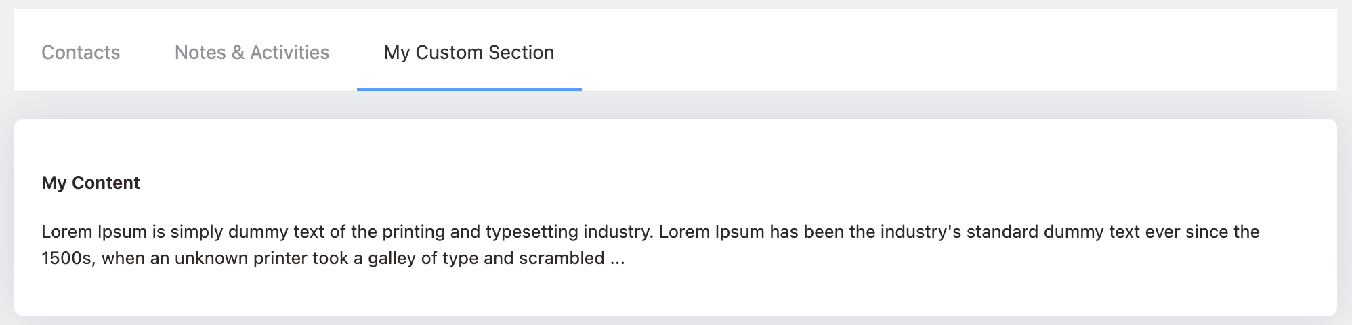
Task: Switch to Notes & Activities tab
Action: click(252, 52)
